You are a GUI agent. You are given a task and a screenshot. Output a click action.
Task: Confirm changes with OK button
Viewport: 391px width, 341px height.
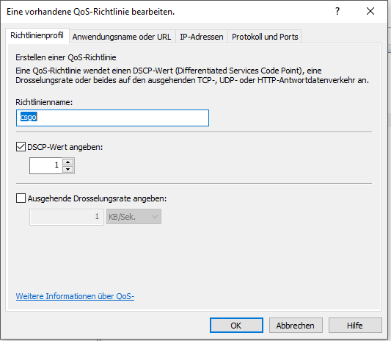tap(236, 326)
